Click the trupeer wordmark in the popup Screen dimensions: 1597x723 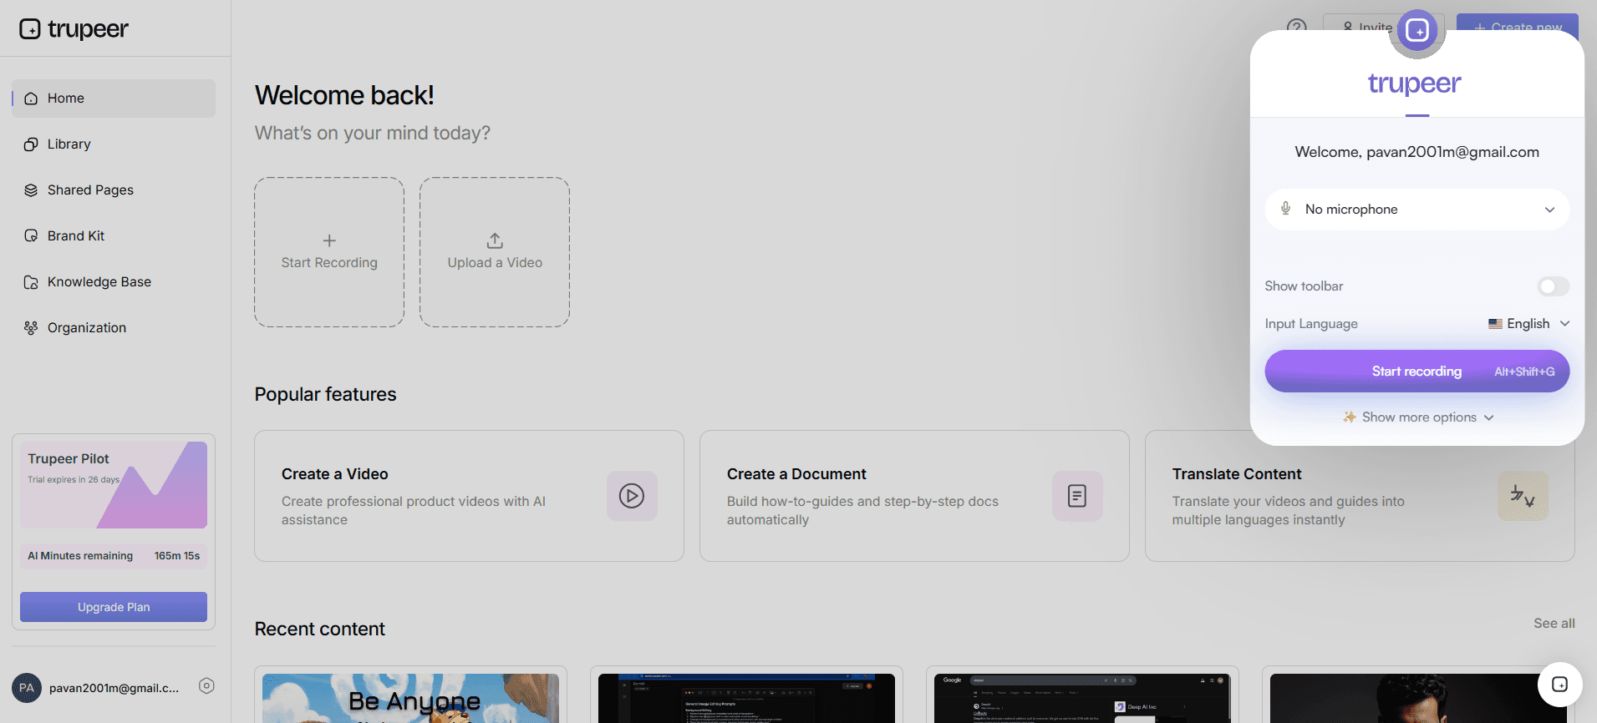tap(1415, 83)
